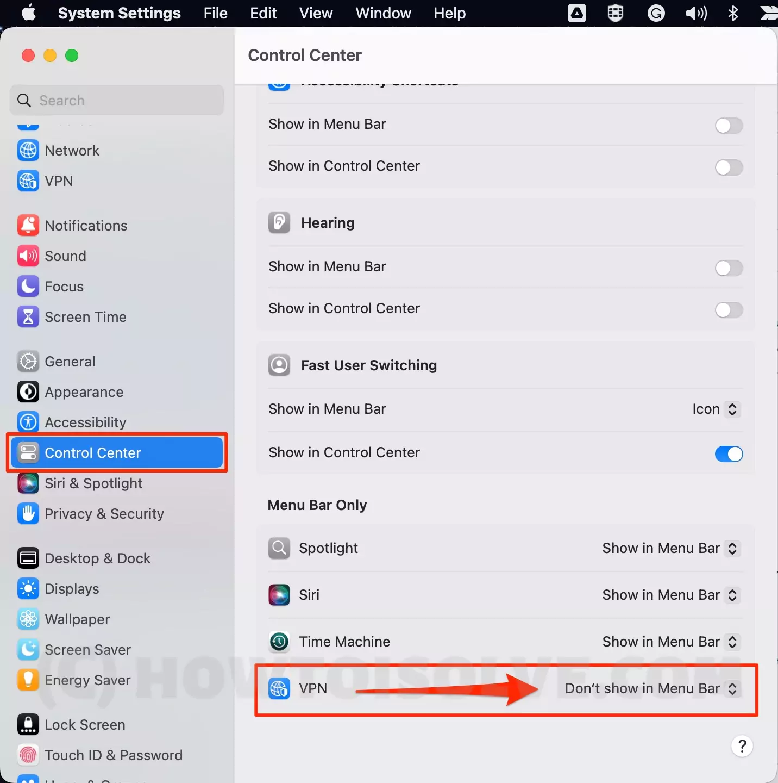
Task: Open Touch ID & Password settings icon
Action: click(x=28, y=755)
